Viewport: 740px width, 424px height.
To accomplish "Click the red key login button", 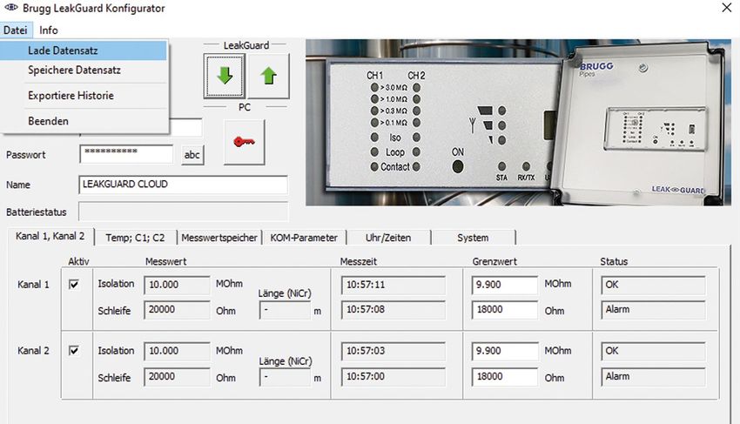I will (x=244, y=142).
